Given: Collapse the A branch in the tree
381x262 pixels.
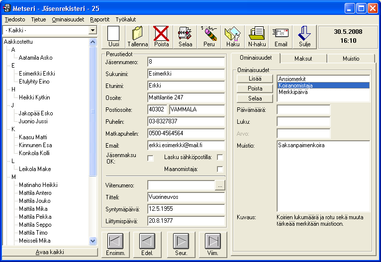Looking at the screenshot, I should [x=13, y=50].
